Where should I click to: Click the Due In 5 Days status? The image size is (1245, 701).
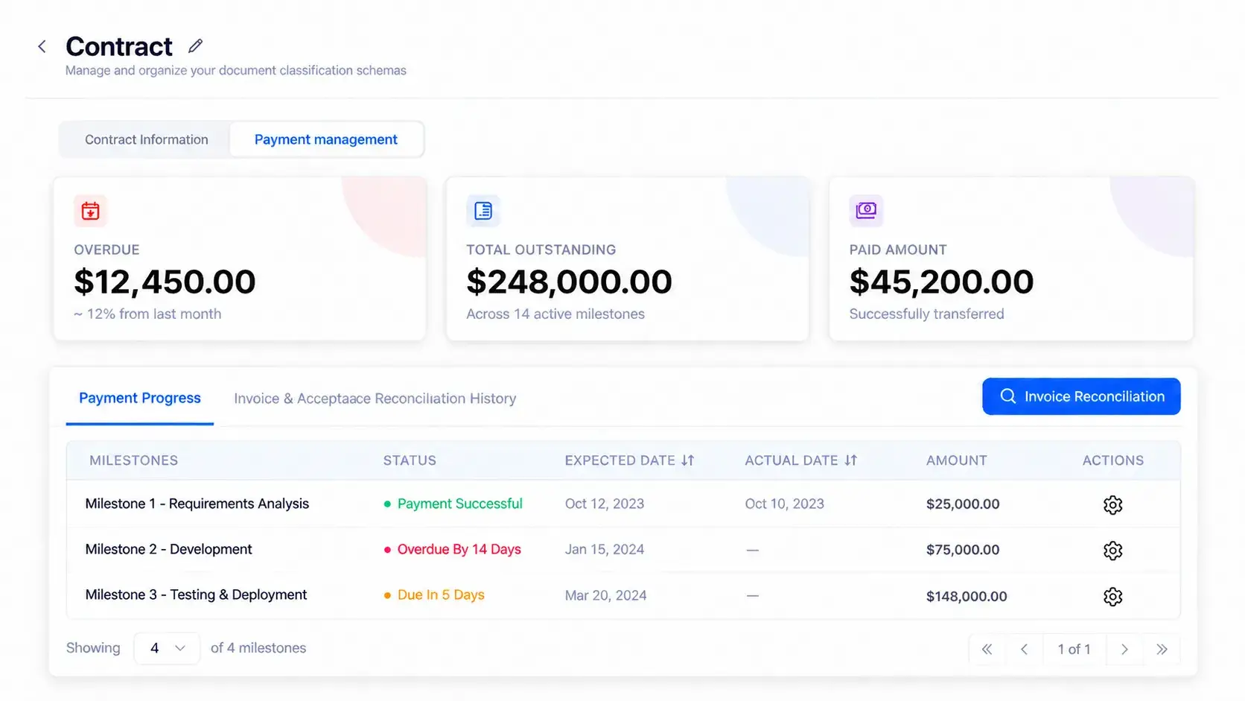click(x=433, y=594)
